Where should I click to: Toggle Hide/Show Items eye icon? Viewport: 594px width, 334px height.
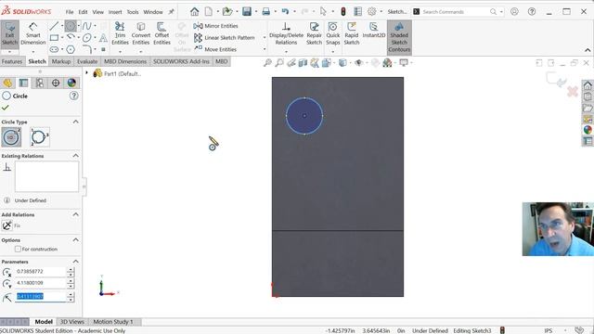click(358, 63)
